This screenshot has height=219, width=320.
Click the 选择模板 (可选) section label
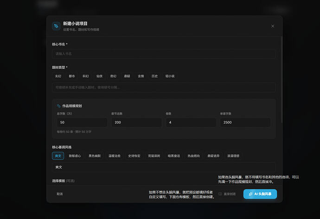tap(63, 181)
